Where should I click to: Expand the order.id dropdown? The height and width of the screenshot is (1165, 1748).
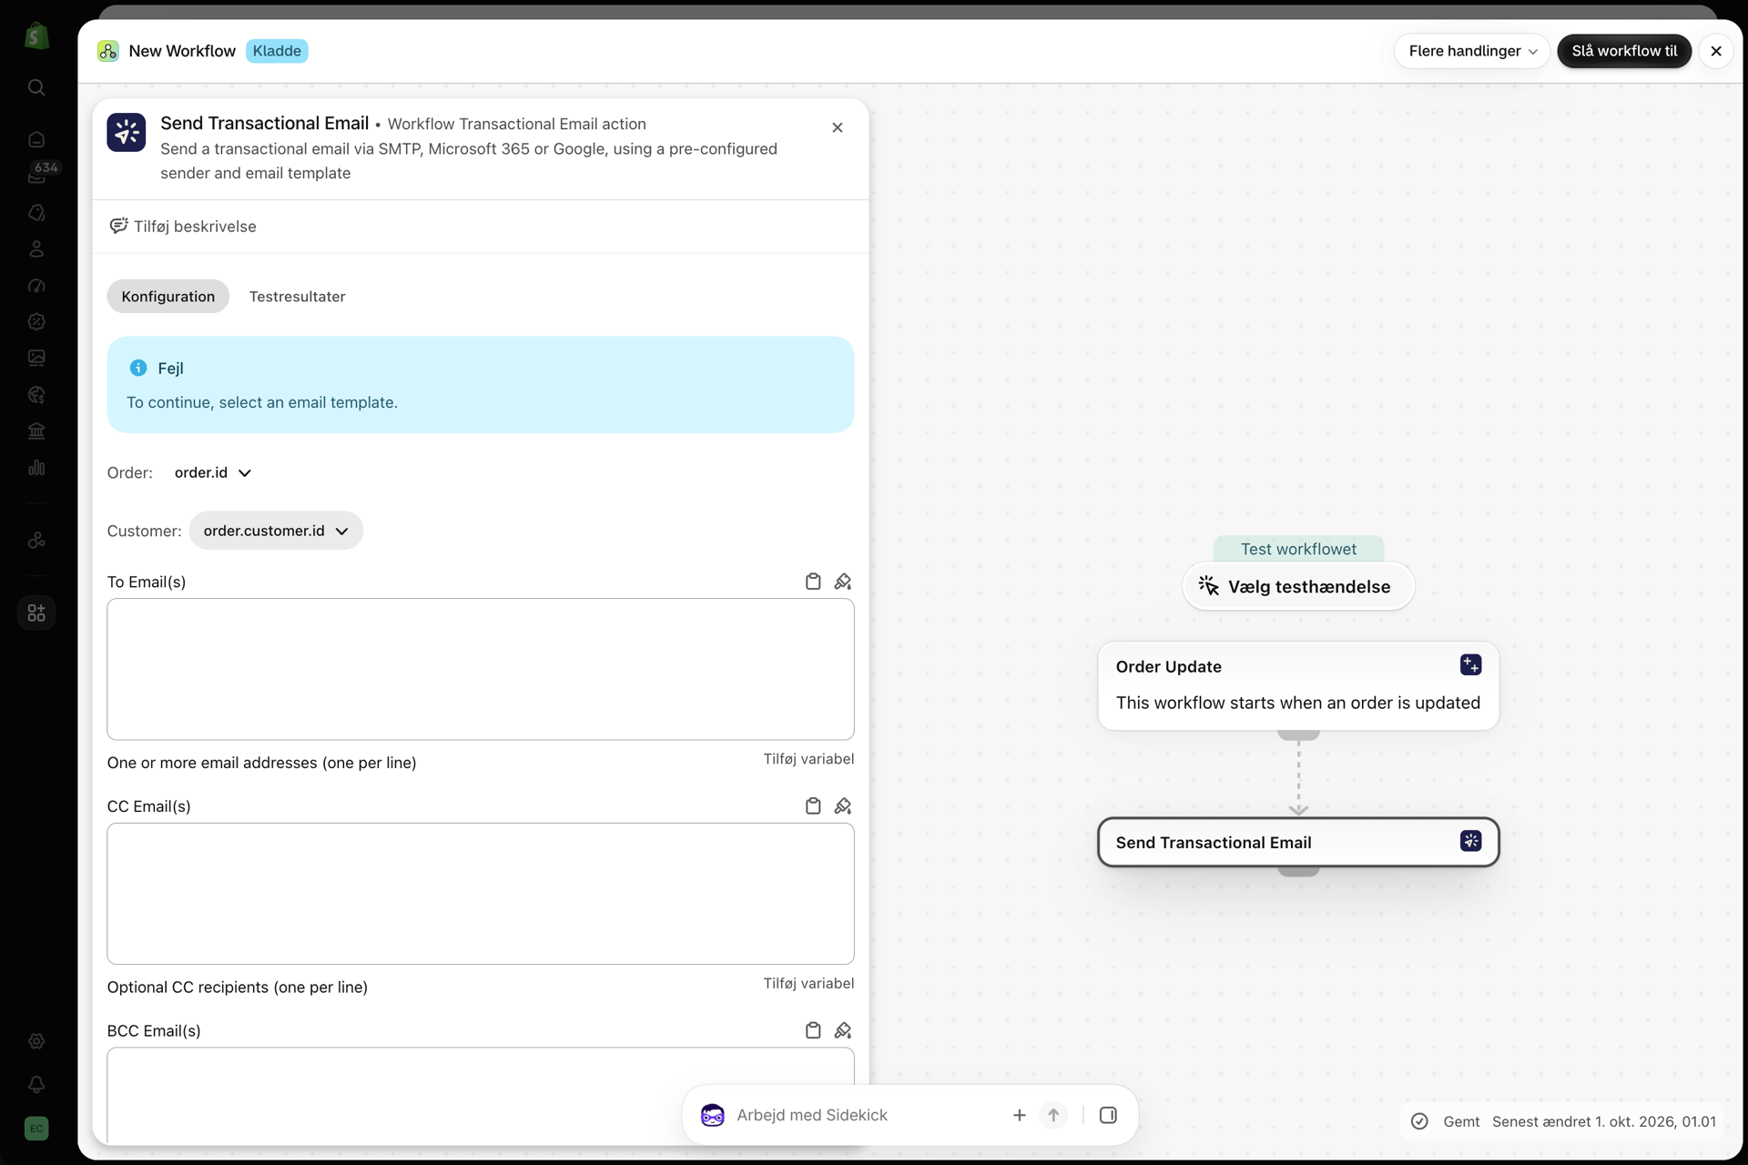213,472
